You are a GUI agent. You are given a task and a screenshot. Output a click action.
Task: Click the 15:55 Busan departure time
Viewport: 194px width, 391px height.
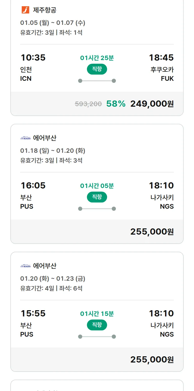[x=33, y=313]
